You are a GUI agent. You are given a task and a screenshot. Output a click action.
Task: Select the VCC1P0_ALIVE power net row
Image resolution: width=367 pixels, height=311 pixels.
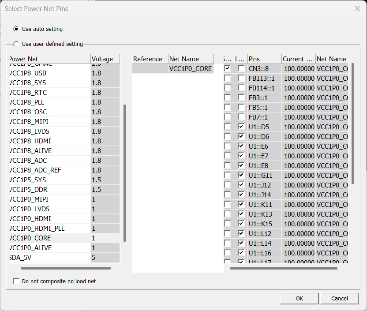tap(49, 248)
